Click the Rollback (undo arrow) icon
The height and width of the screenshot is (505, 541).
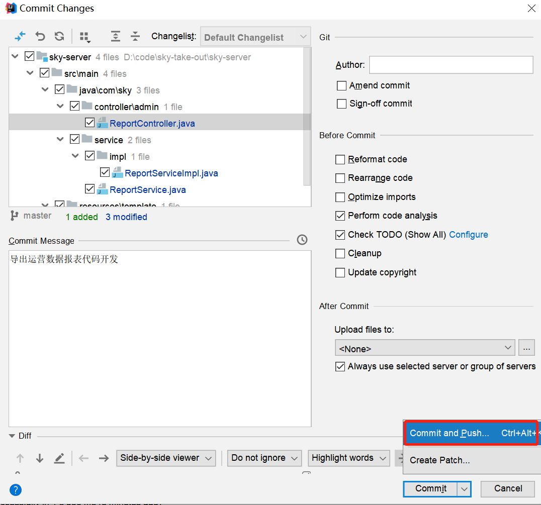click(x=40, y=37)
